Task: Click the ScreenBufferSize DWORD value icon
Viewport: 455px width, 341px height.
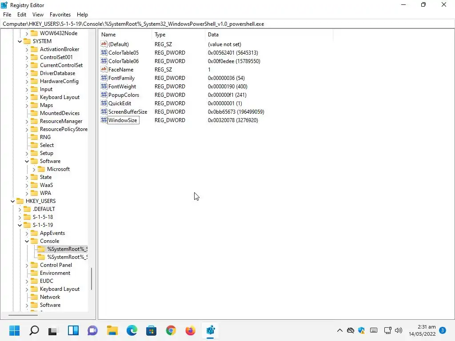Action: tap(104, 111)
